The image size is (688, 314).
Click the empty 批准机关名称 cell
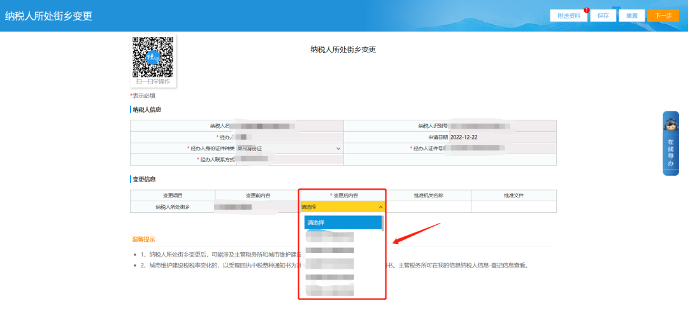point(428,207)
